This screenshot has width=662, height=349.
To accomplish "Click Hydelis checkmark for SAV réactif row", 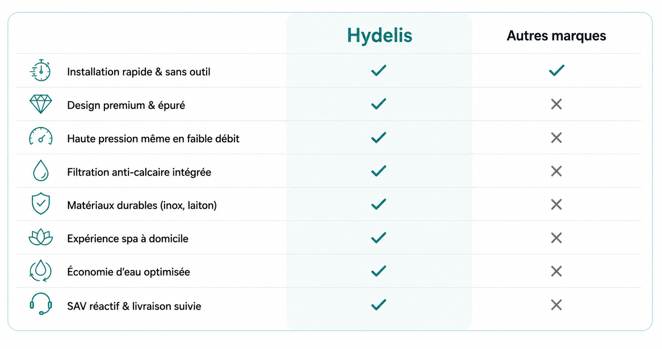I will tap(379, 305).
